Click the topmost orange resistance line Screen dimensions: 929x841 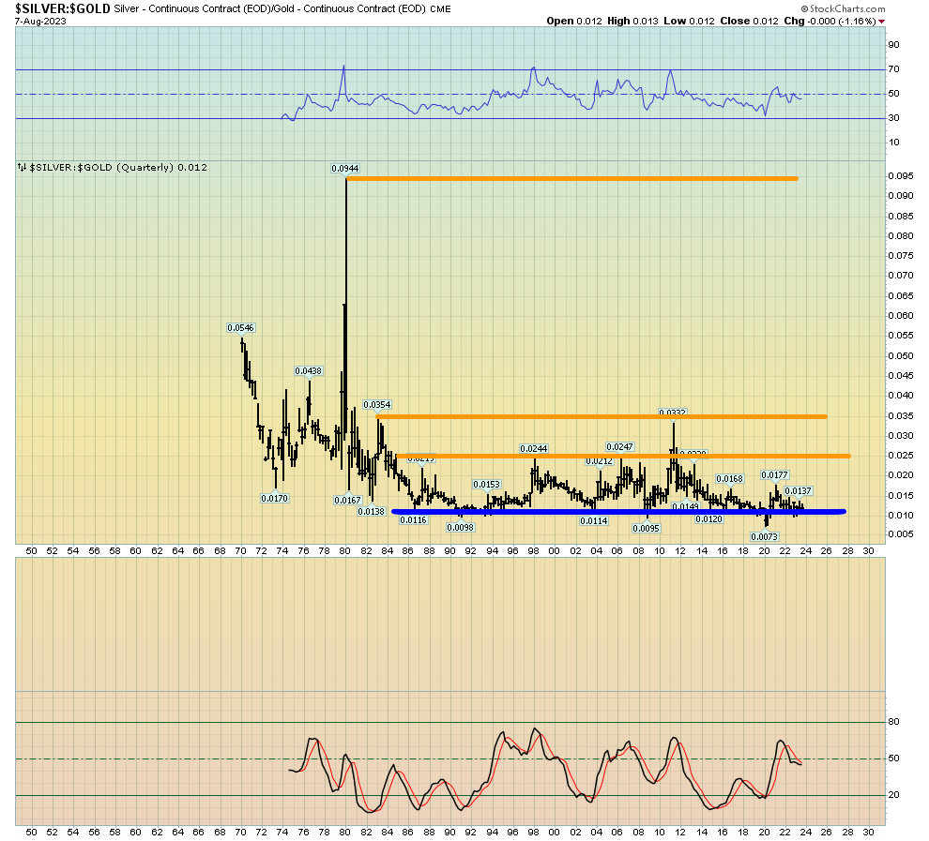pos(572,178)
